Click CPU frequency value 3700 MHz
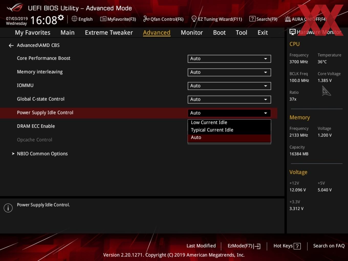The height and width of the screenshot is (261, 348). tap(299, 62)
